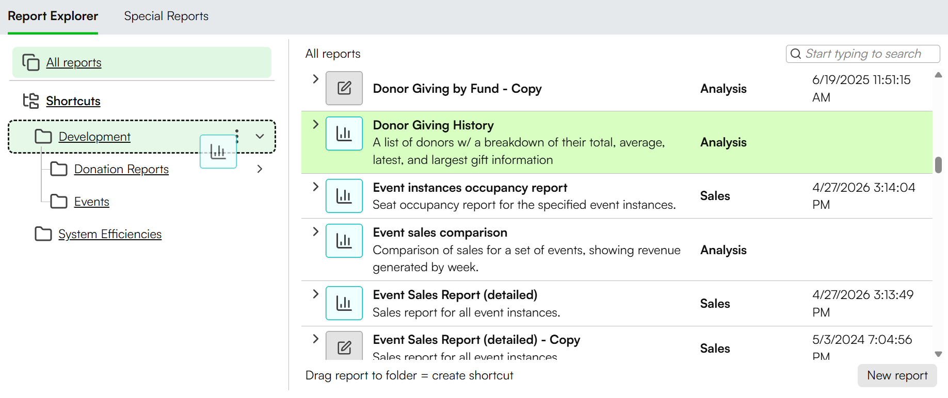Screen dimensions: 948x398
Task: Click the Comparison of sales for a set of events description
Action: pos(527,258)
